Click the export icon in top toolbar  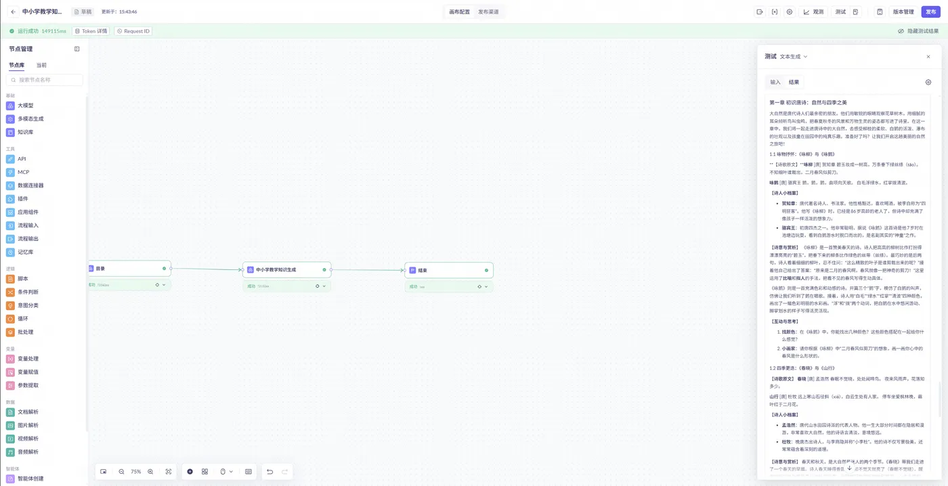point(760,12)
